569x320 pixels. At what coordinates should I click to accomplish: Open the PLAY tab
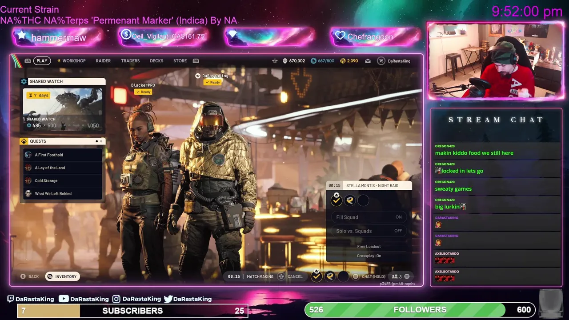tap(42, 61)
